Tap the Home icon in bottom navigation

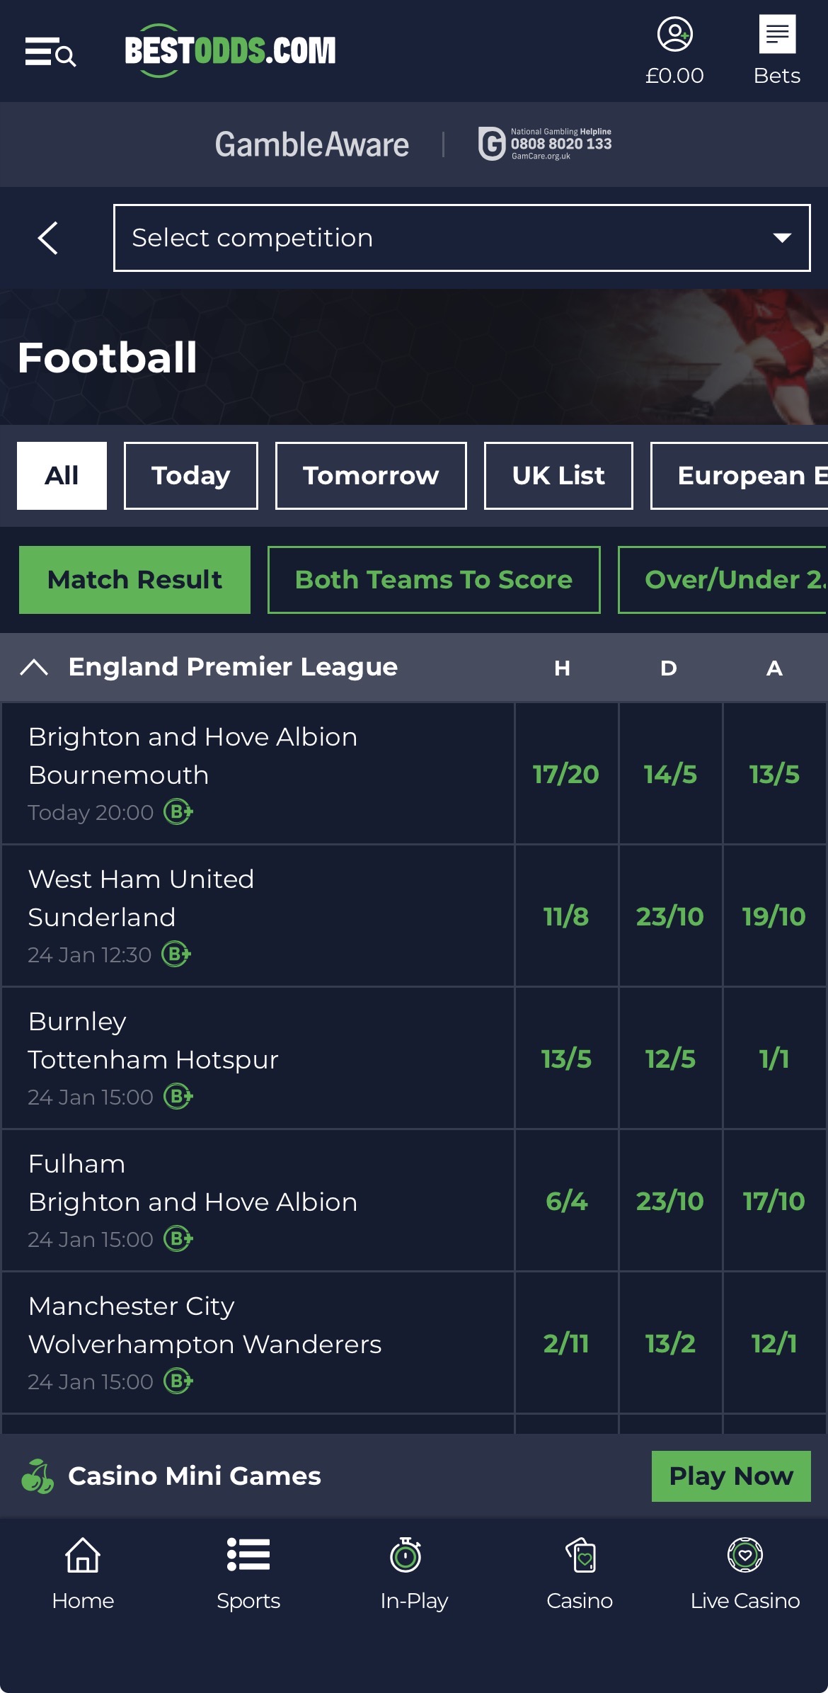point(83,1556)
